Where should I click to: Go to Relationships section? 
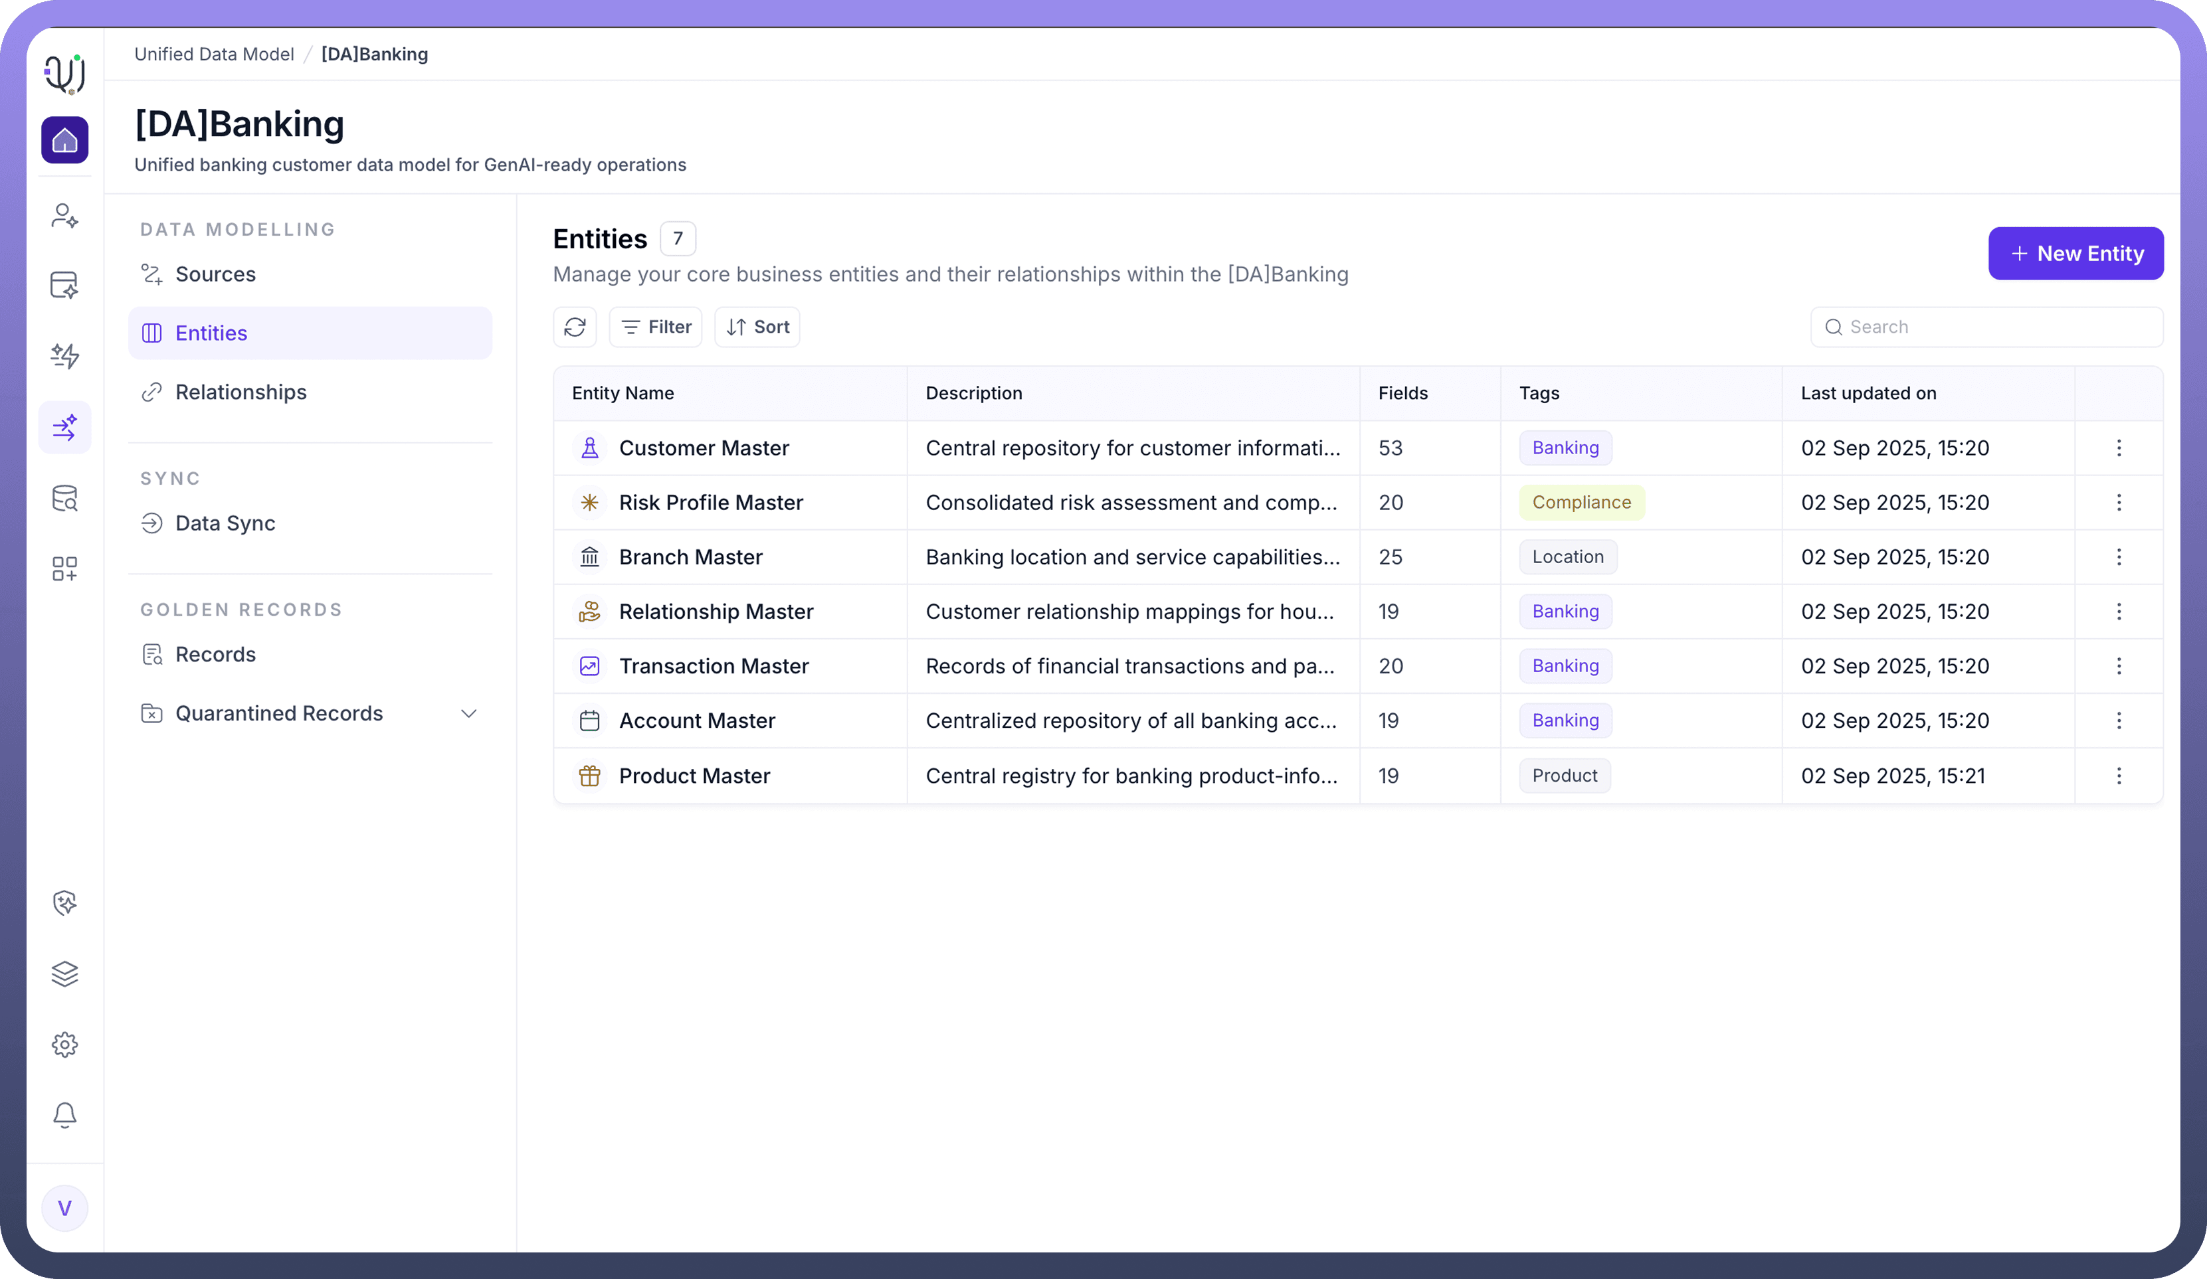click(x=241, y=392)
